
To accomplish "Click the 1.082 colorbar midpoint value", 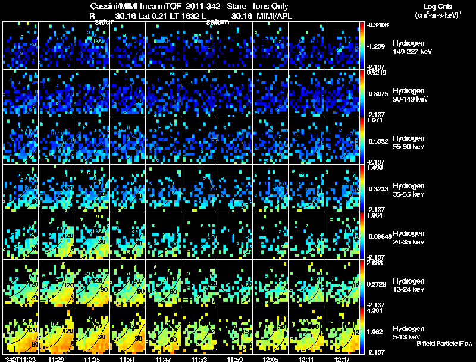I will (376, 332).
